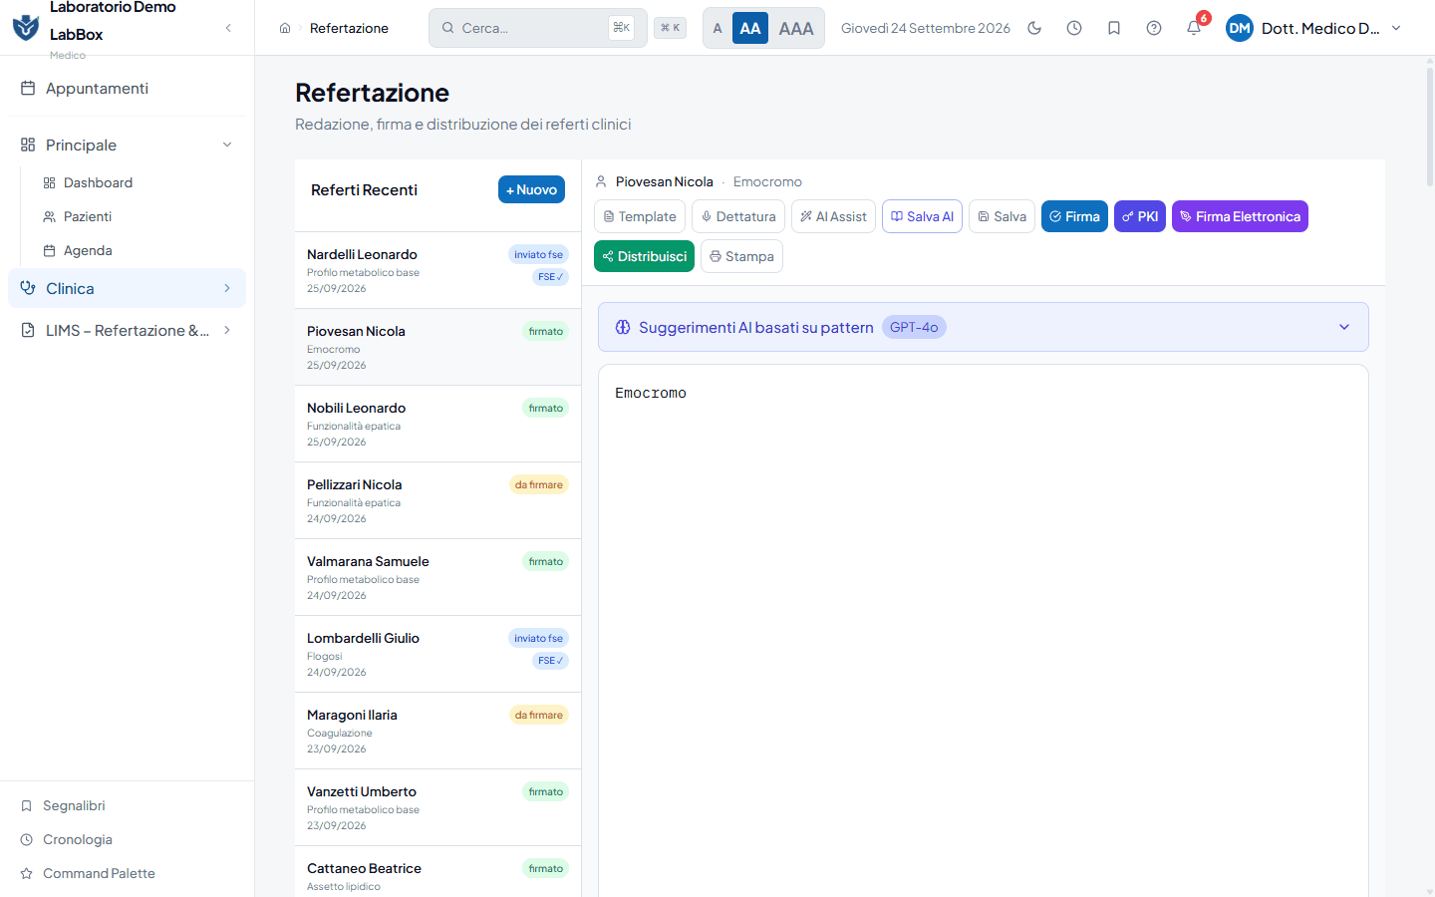Sign report with Firma button
Viewport: 1435px width, 897px height.
pyautogui.click(x=1074, y=216)
